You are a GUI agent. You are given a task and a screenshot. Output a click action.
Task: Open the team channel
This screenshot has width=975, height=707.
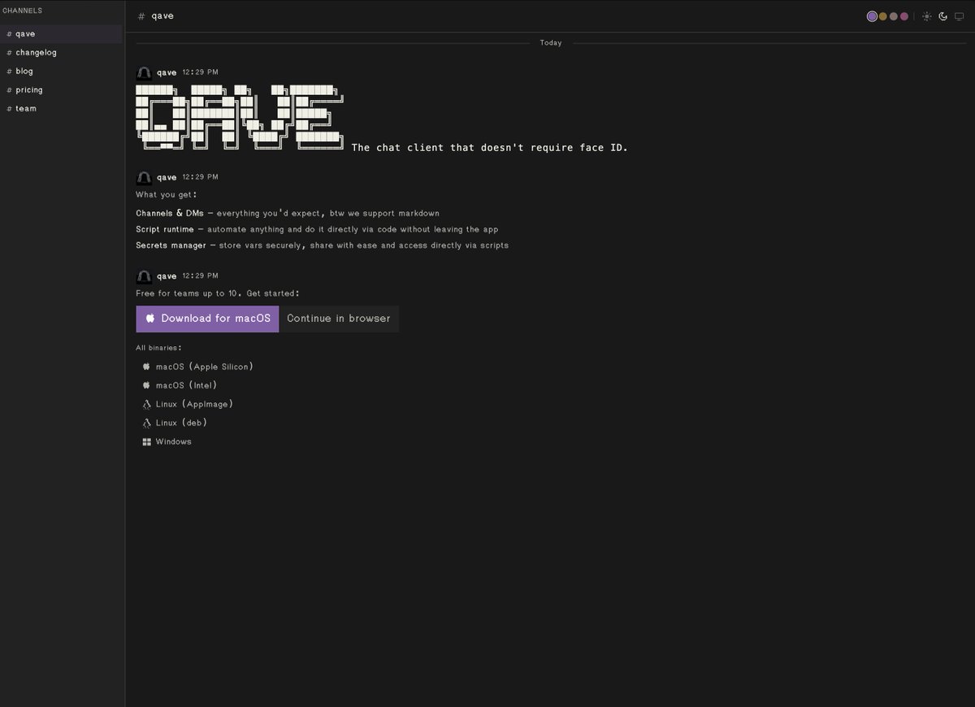(x=62, y=108)
